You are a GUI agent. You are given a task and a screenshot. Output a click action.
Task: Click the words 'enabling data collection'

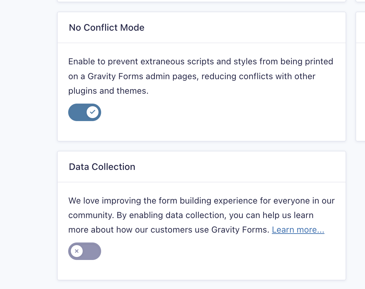pos(178,215)
